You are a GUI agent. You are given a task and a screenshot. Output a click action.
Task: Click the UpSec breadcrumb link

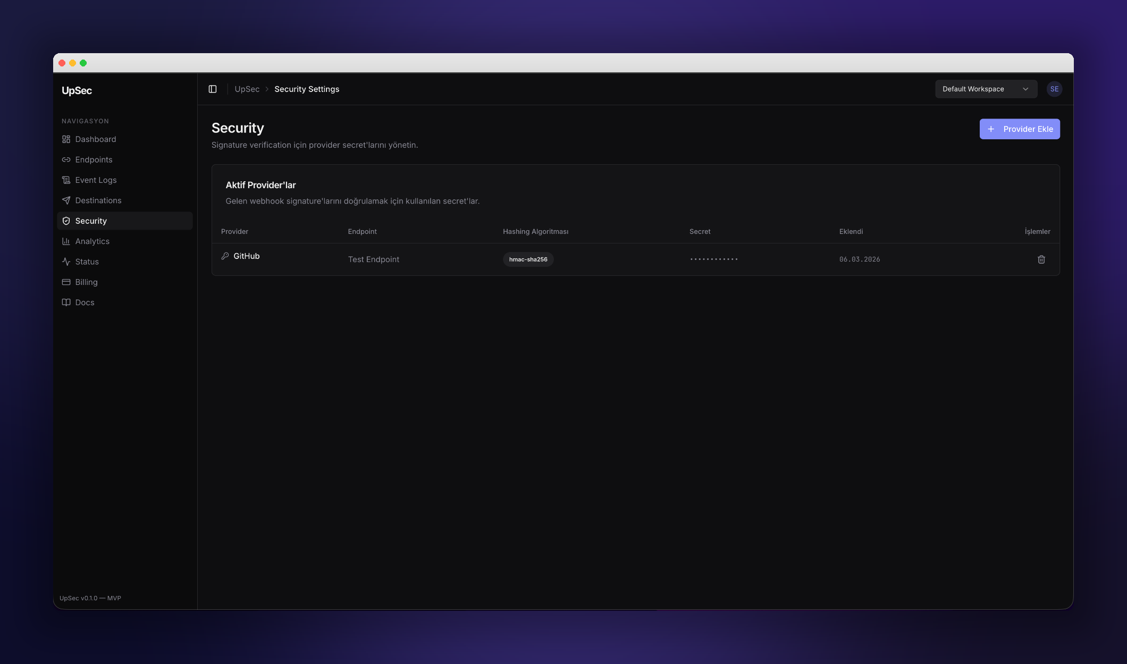point(247,89)
